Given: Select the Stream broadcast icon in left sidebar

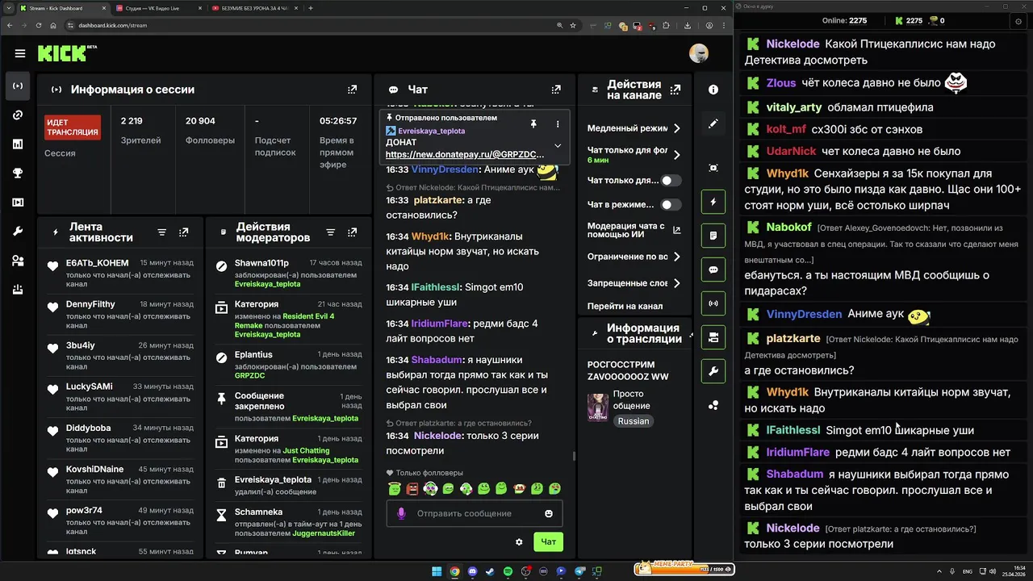Looking at the screenshot, I should tap(18, 86).
